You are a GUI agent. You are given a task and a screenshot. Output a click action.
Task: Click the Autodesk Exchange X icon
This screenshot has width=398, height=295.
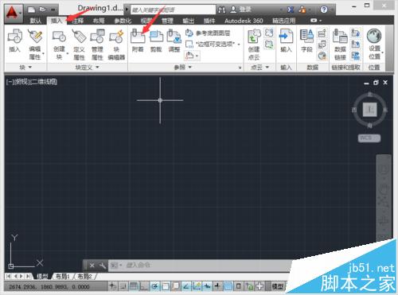tap(291, 10)
